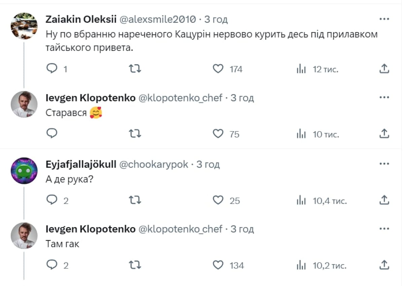Like the "Старався" tweet with 75 likes
404x286 pixels.
click(218, 134)
